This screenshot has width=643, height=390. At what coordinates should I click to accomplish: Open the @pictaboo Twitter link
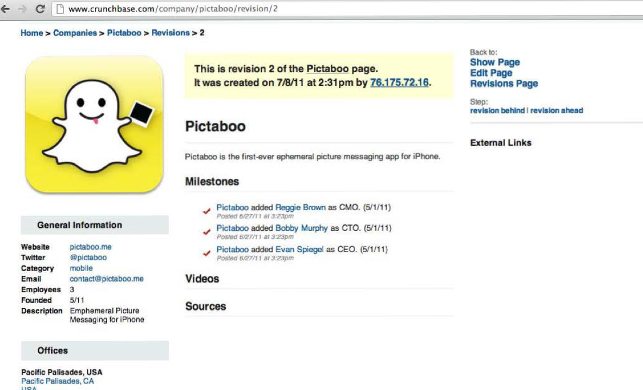click(88, 257)
